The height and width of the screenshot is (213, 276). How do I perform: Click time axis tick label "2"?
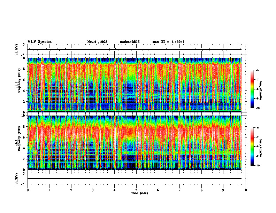pos(71,190)
